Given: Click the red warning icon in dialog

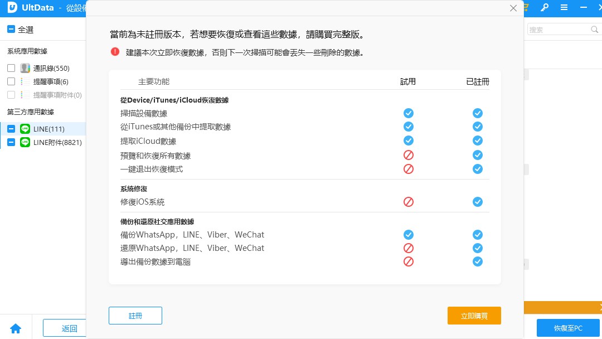Looking at the screenshot, I should point(115,52).
